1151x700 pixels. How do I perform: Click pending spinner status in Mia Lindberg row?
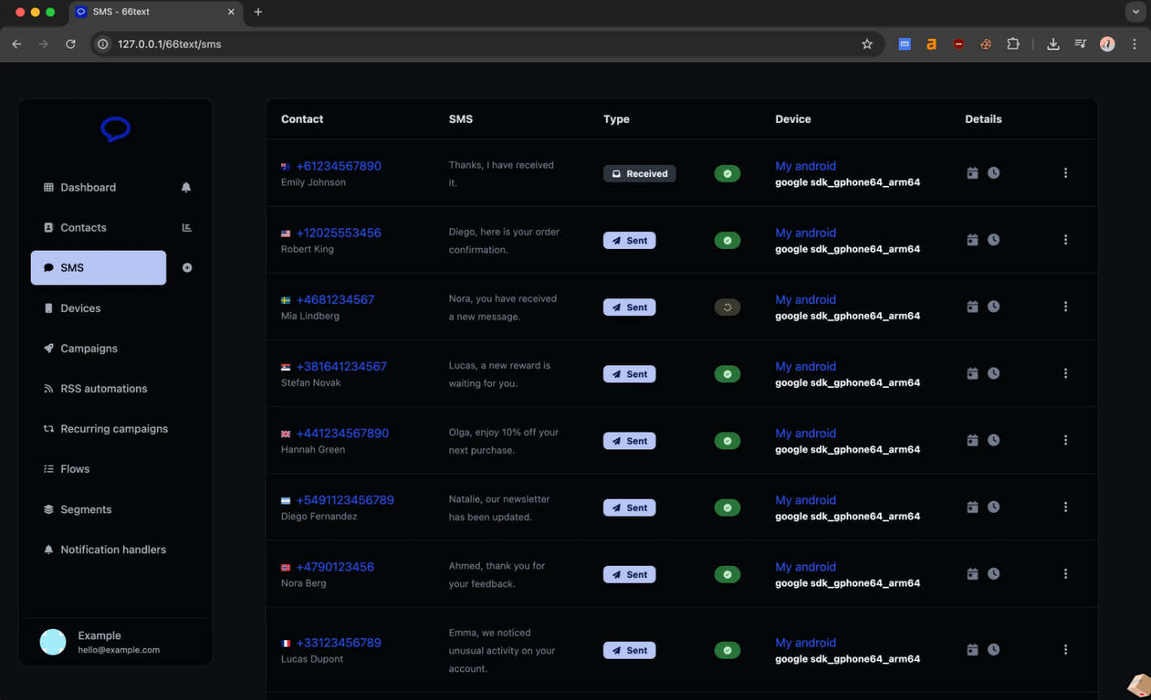(x=727, y=307)
